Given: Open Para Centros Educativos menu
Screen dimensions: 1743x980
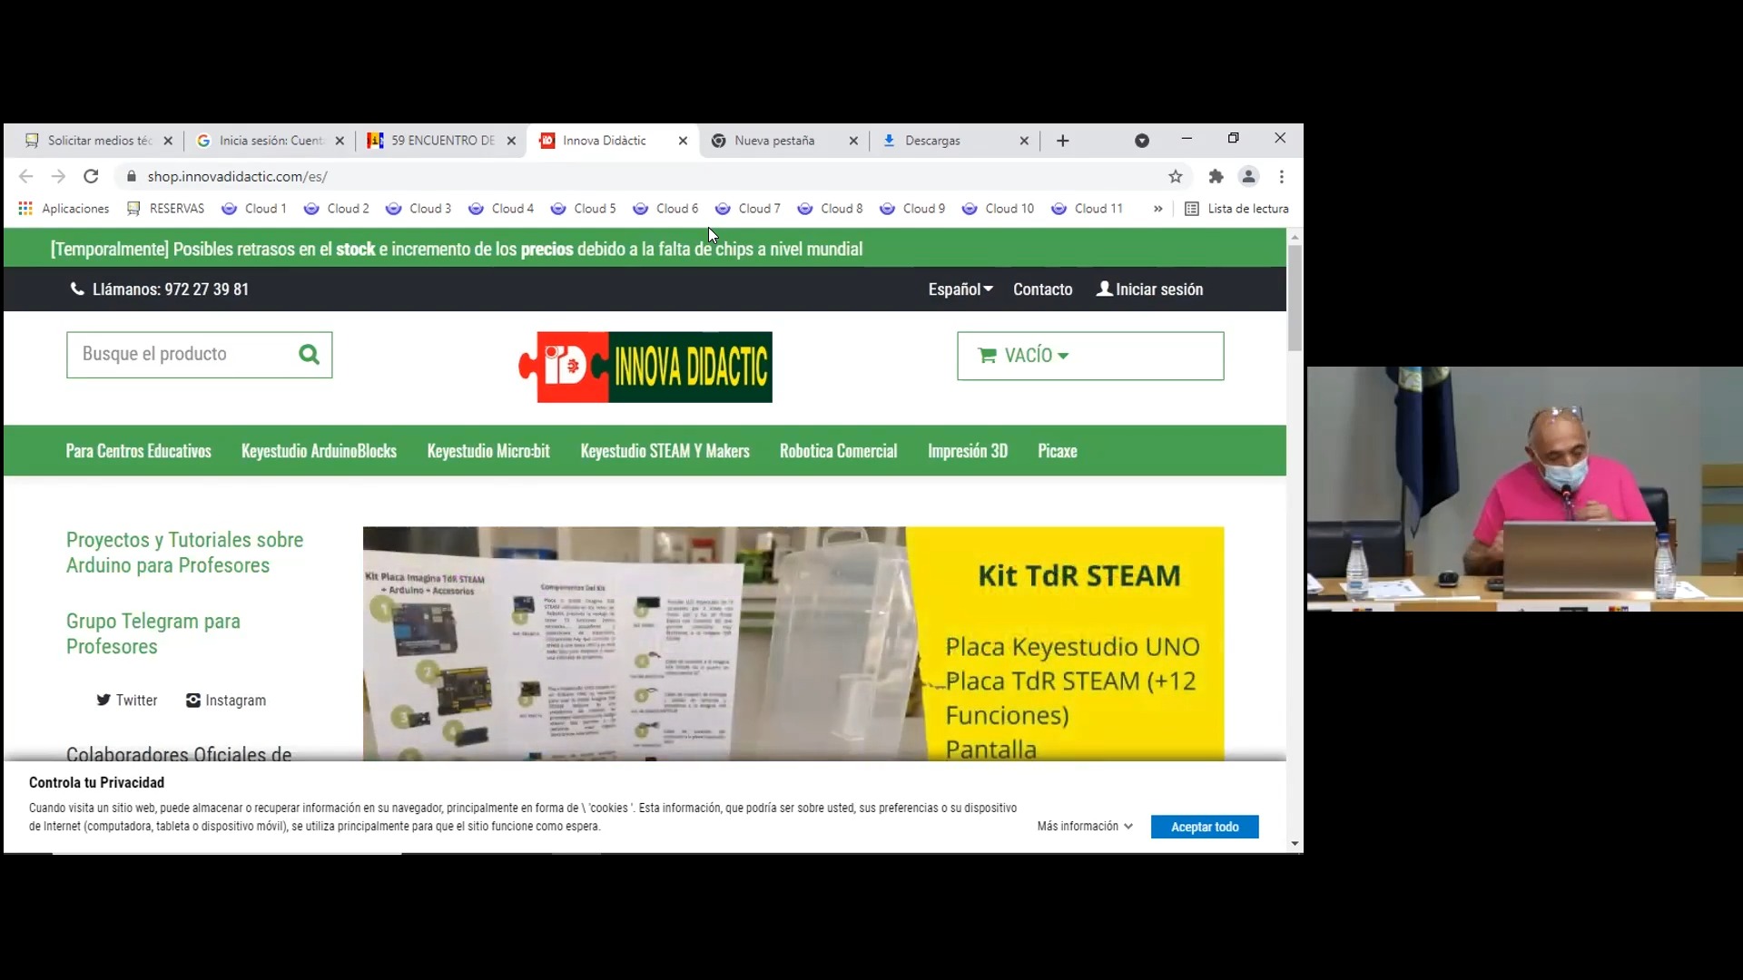Looking at the screenshot, I should [139, 451].
